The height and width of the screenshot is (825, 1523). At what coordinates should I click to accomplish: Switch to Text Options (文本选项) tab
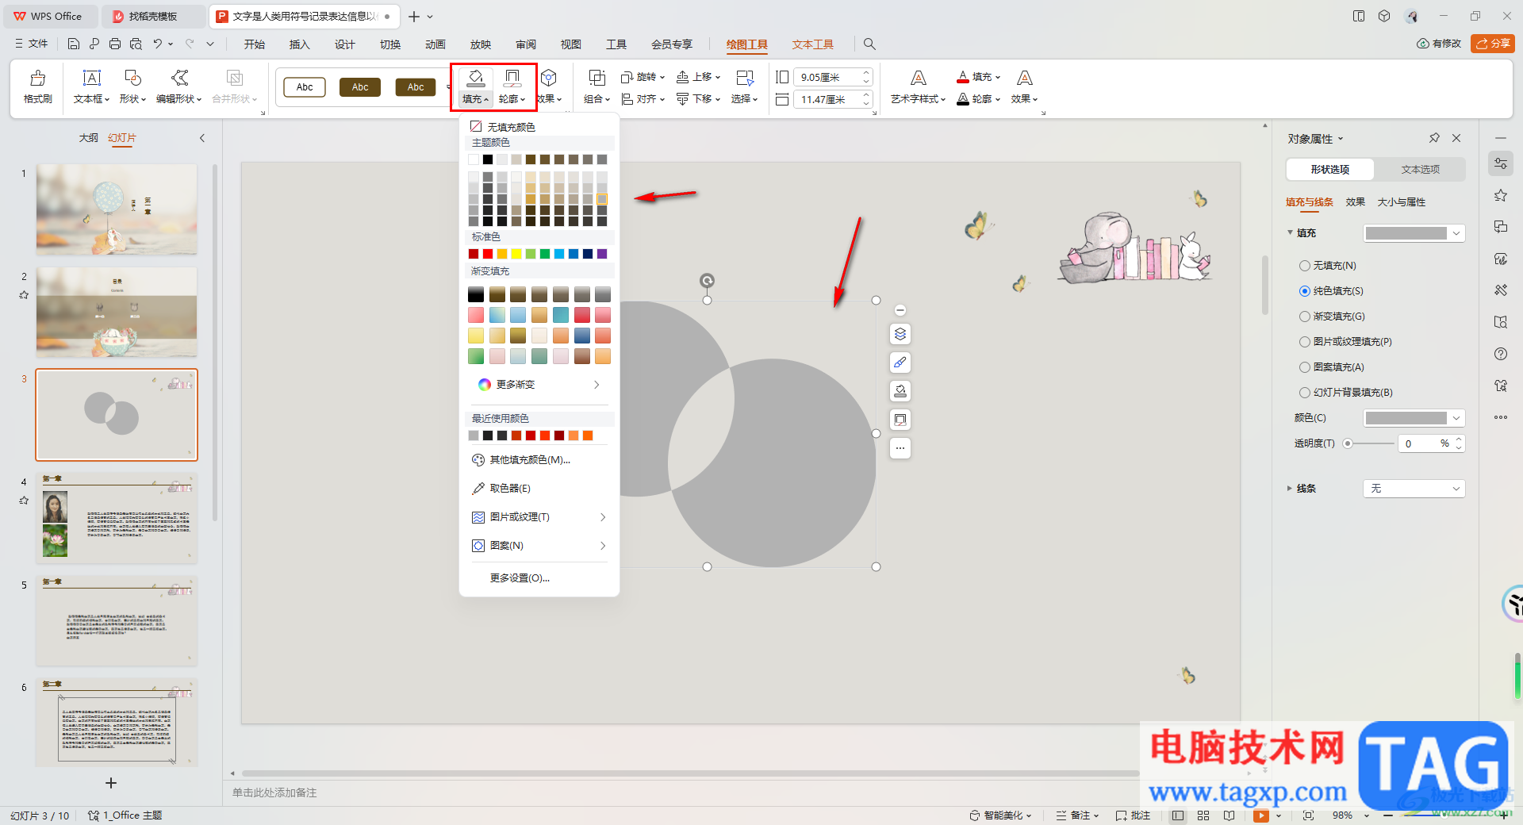[x=1420, y=170]
